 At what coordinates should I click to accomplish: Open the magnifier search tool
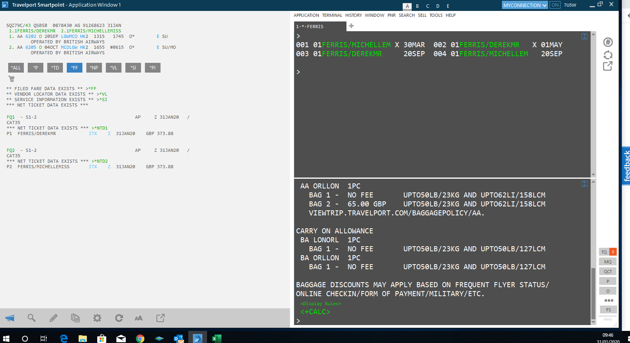(x=32, y=318)
